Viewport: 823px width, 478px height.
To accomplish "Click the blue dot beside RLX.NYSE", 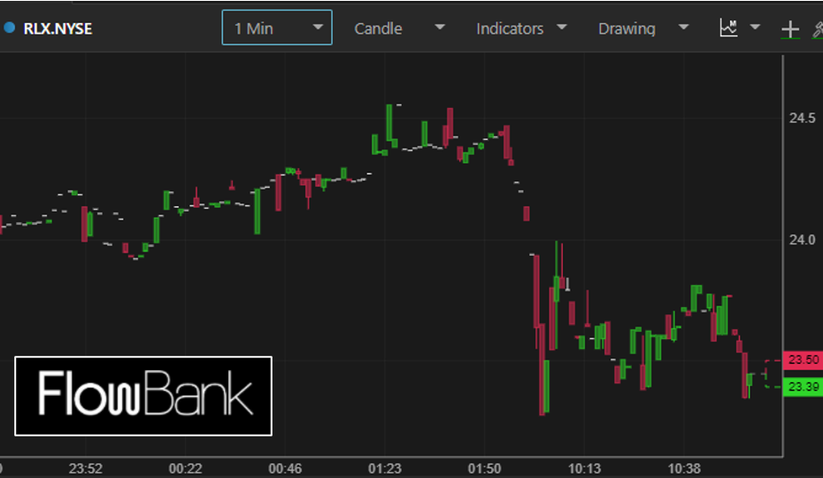I will tap(10, 28).
